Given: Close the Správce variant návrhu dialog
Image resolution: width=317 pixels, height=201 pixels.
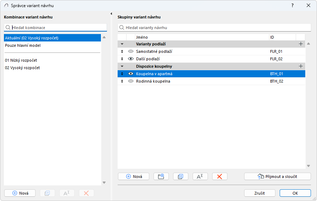Looking at the screenshot, I should [x=308, y=5].
